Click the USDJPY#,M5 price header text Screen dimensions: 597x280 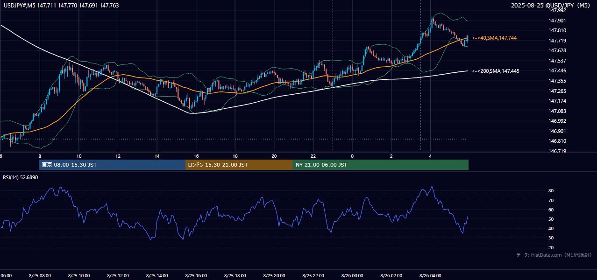pos(60,6)
